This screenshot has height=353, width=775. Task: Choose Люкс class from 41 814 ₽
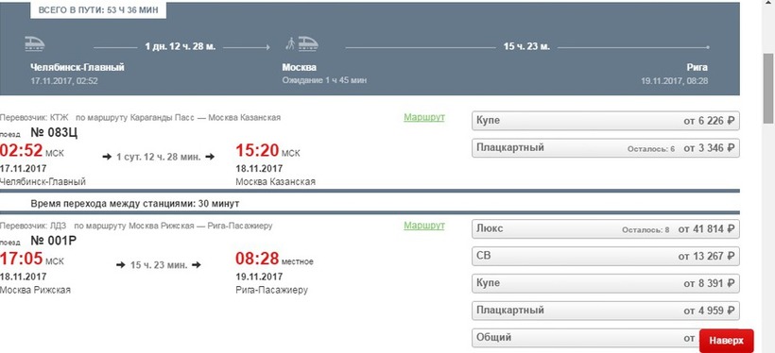tap(606, 229)
